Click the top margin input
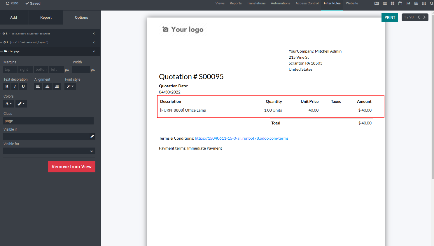Image resolution: width=434 pixels, height=246 pixels. pos(10,70)
